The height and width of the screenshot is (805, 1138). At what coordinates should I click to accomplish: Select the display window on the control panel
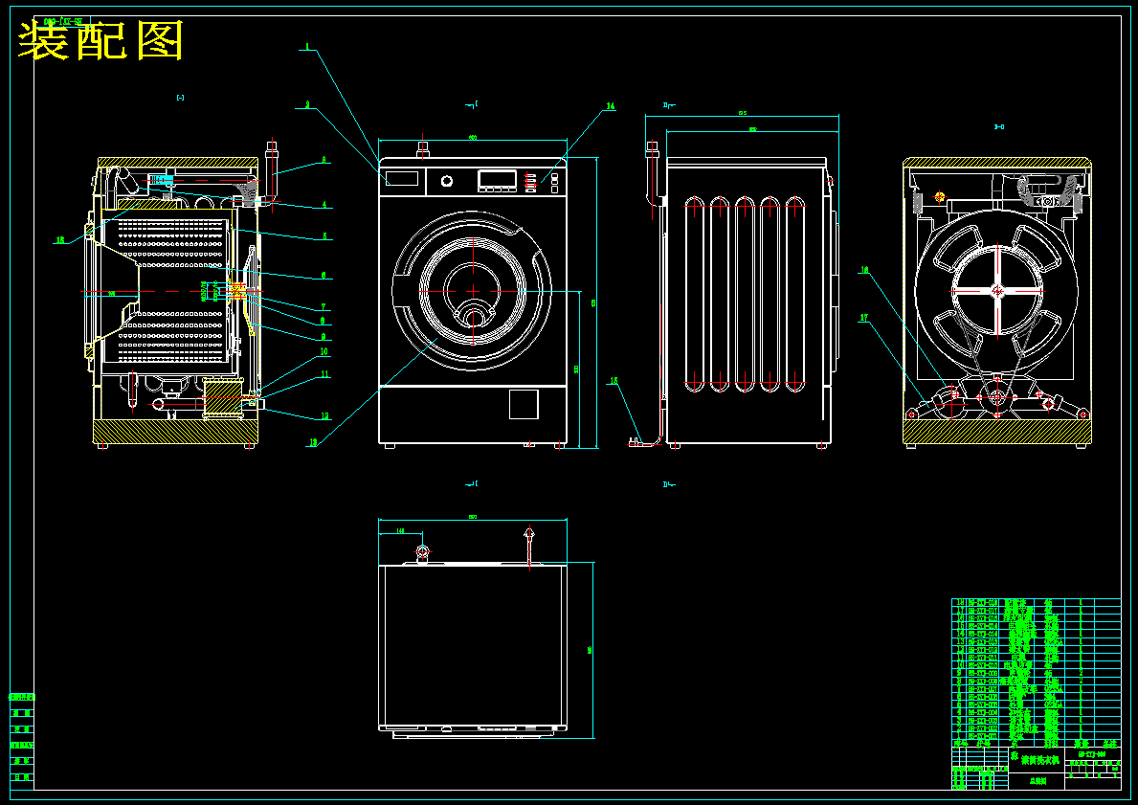(x=497, y=179)
